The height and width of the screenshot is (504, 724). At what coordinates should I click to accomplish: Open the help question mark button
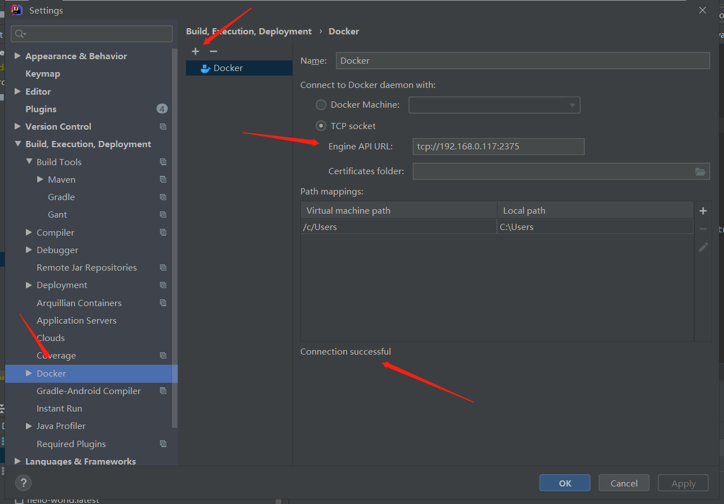click(23, 483)
